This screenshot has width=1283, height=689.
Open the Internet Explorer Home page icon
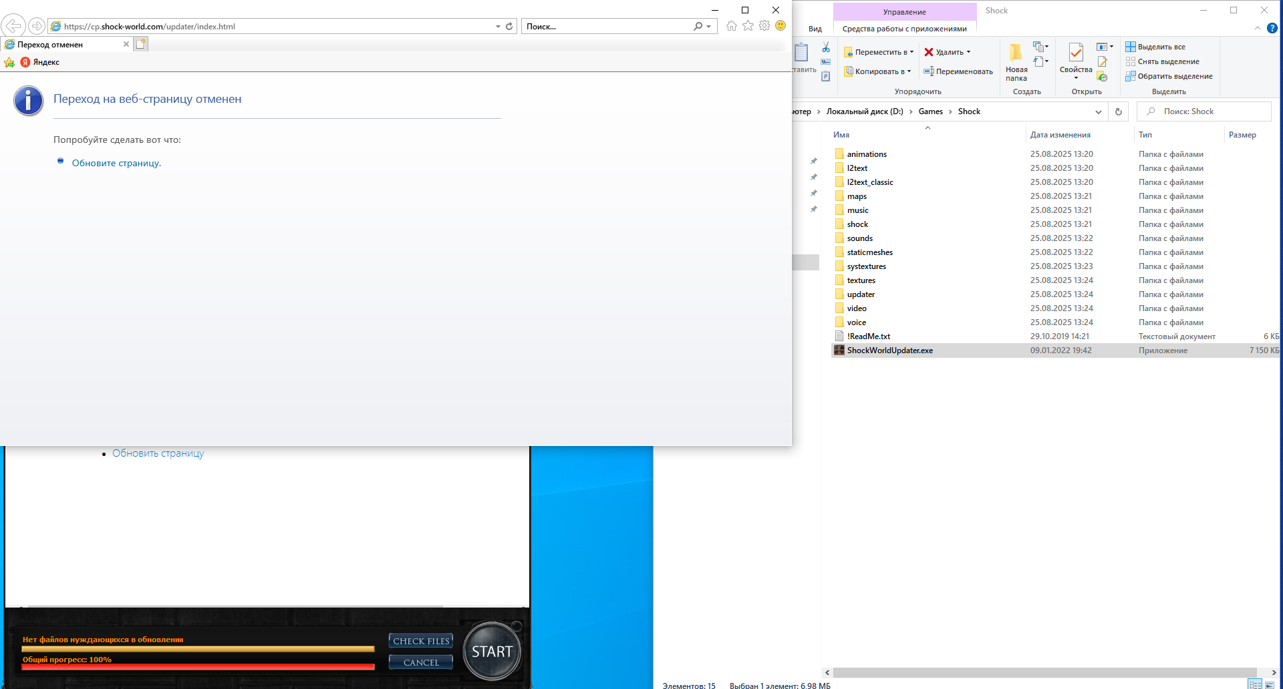coord(732,26)
